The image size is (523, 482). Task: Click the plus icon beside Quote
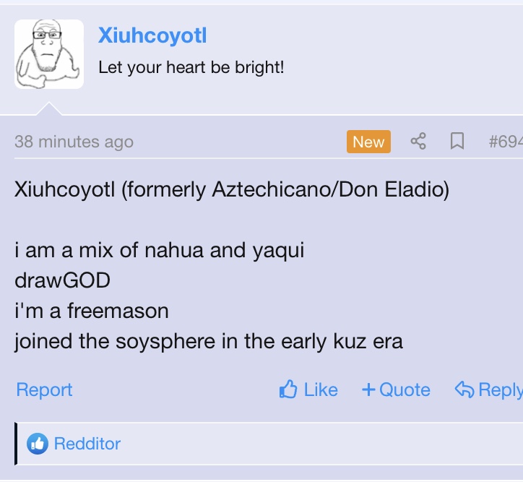(369, 390)
